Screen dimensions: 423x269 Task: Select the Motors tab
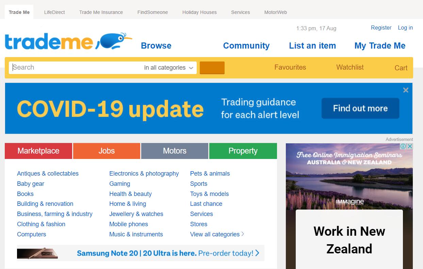click(175, 151)
